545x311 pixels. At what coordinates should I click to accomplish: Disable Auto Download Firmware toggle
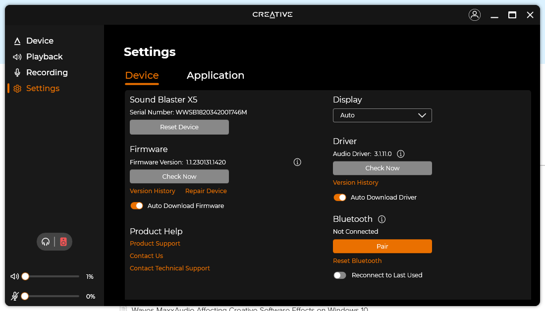(x=137, y=206)
